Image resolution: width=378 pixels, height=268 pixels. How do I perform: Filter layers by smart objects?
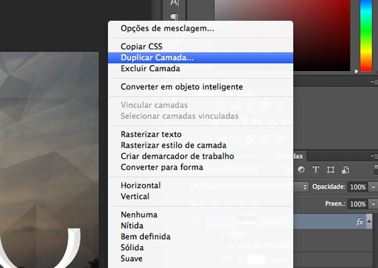345,170
